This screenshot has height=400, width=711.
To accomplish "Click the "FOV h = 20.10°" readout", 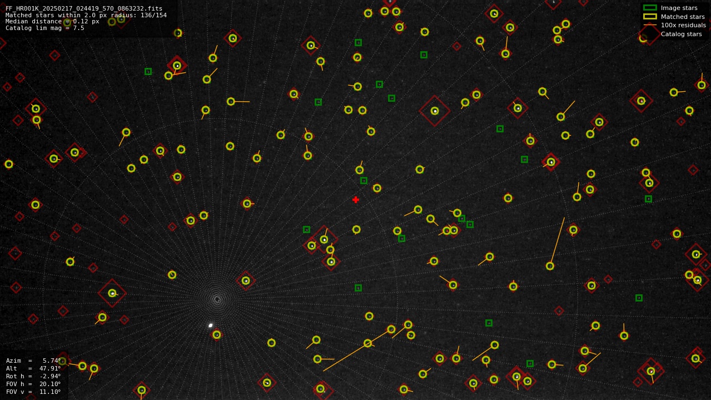I will click(x=33, y=384).
